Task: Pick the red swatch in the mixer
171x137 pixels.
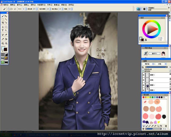Action: click(143, 97)
